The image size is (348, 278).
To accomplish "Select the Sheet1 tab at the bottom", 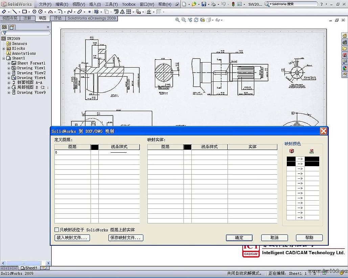I will coord(29,268).
